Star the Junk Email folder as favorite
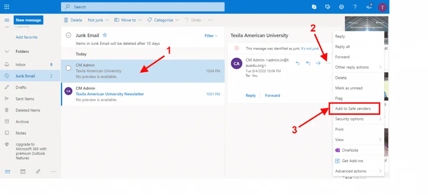 pyautogui.click(x=104, y=35)
